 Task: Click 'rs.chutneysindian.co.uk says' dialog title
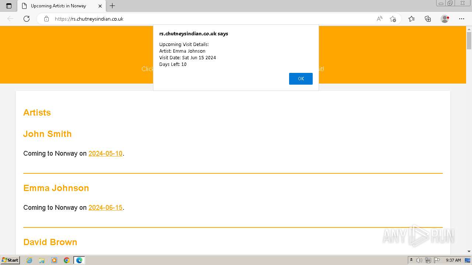coord(194,33)
